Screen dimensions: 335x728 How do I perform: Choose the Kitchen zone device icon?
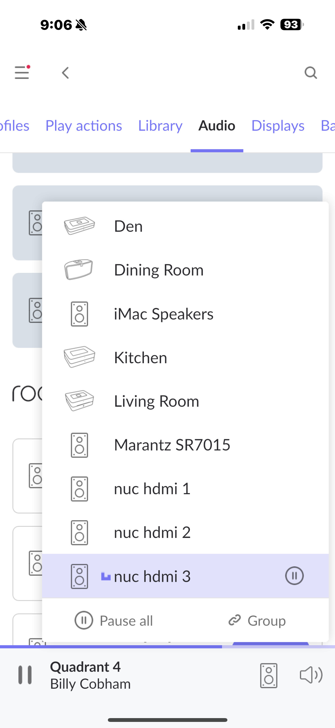(x=79, y=357)
